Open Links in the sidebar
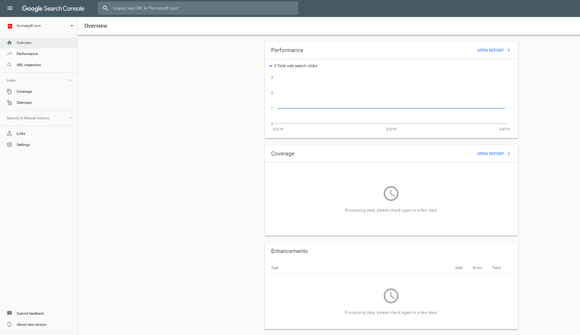 coord(38,134)
